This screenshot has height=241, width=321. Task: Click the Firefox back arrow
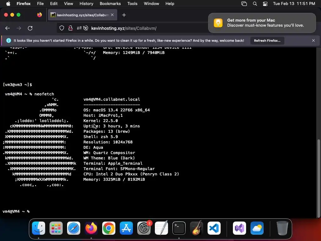click(8, 28)
